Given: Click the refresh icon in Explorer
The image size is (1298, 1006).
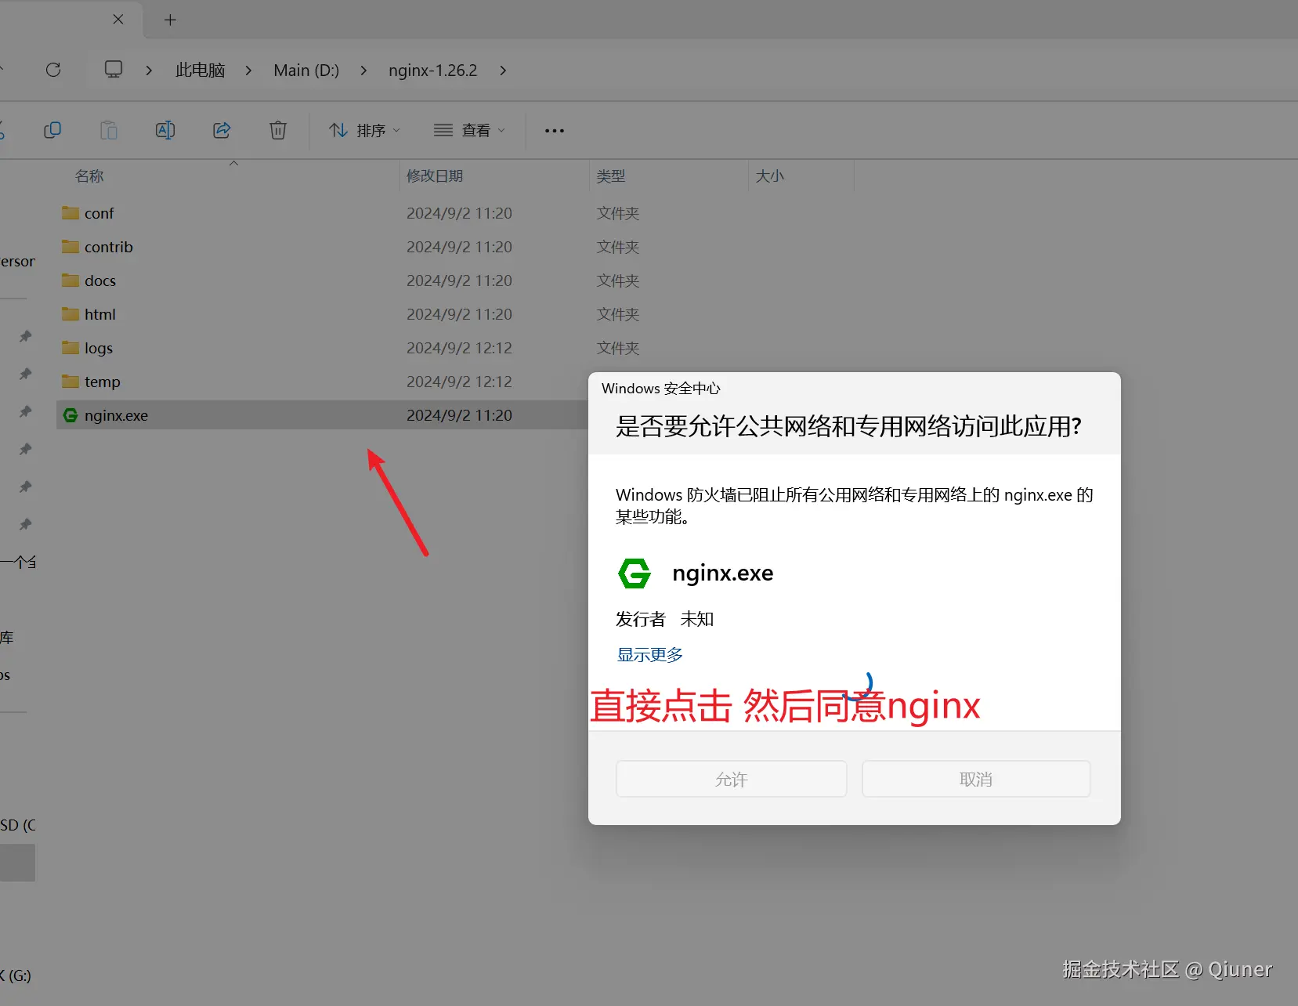Looking at the screenshot, I should 53,70.
